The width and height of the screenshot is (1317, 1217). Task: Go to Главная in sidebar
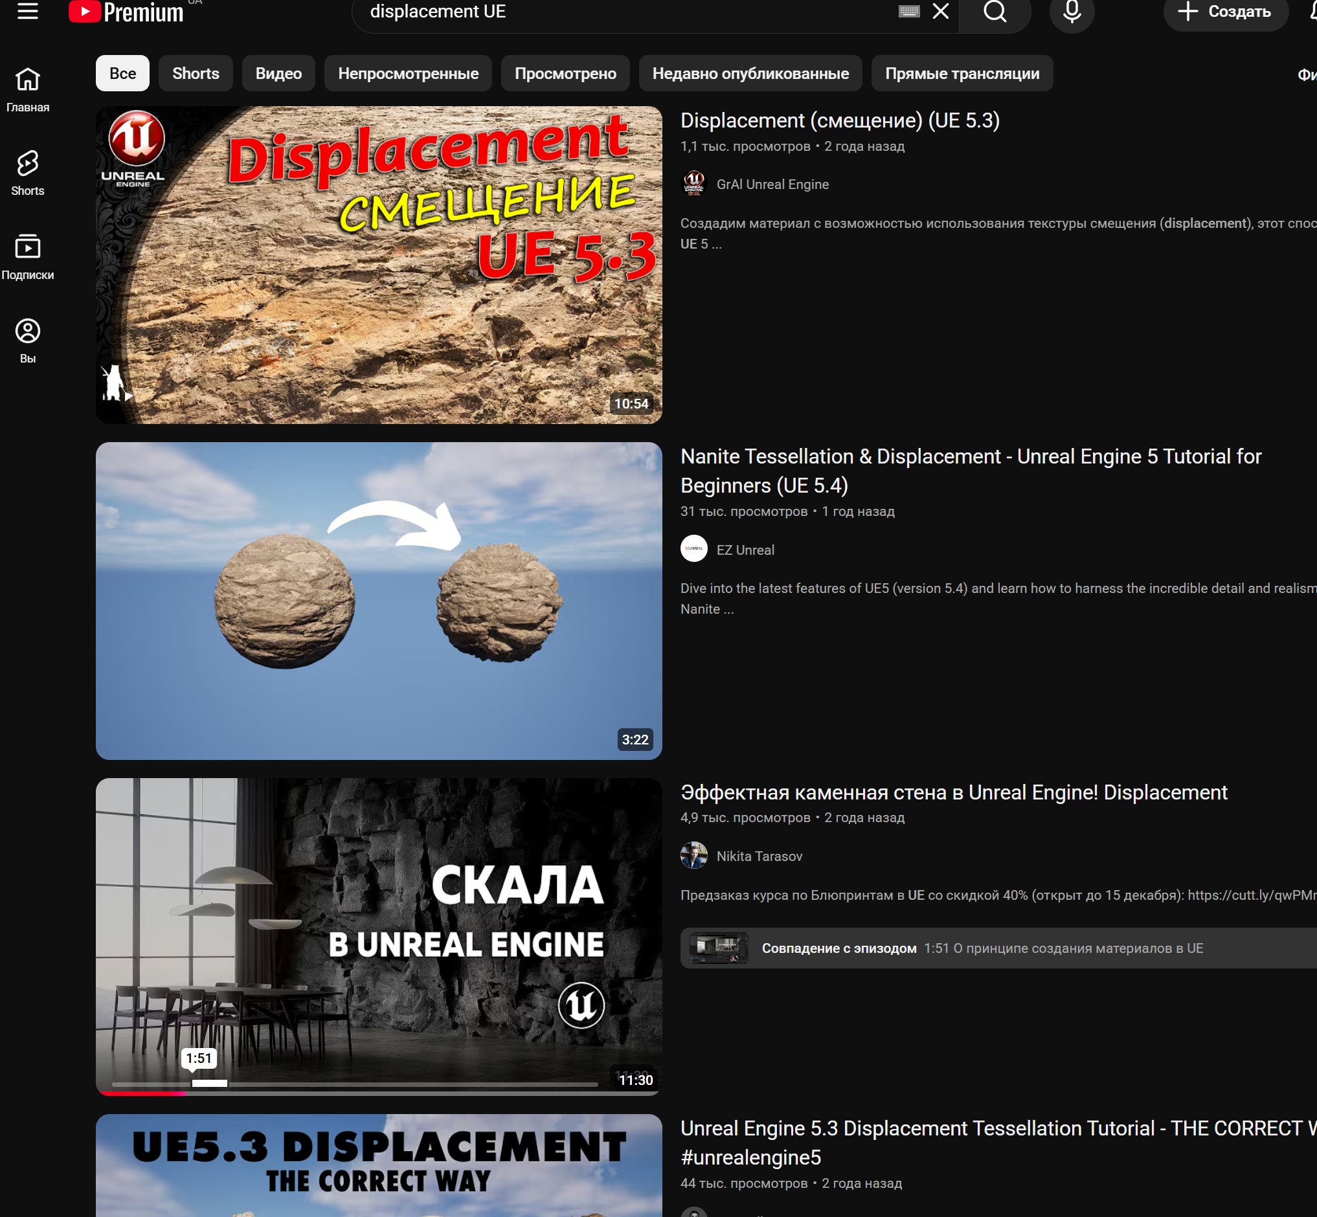click(x=28, y=90)
